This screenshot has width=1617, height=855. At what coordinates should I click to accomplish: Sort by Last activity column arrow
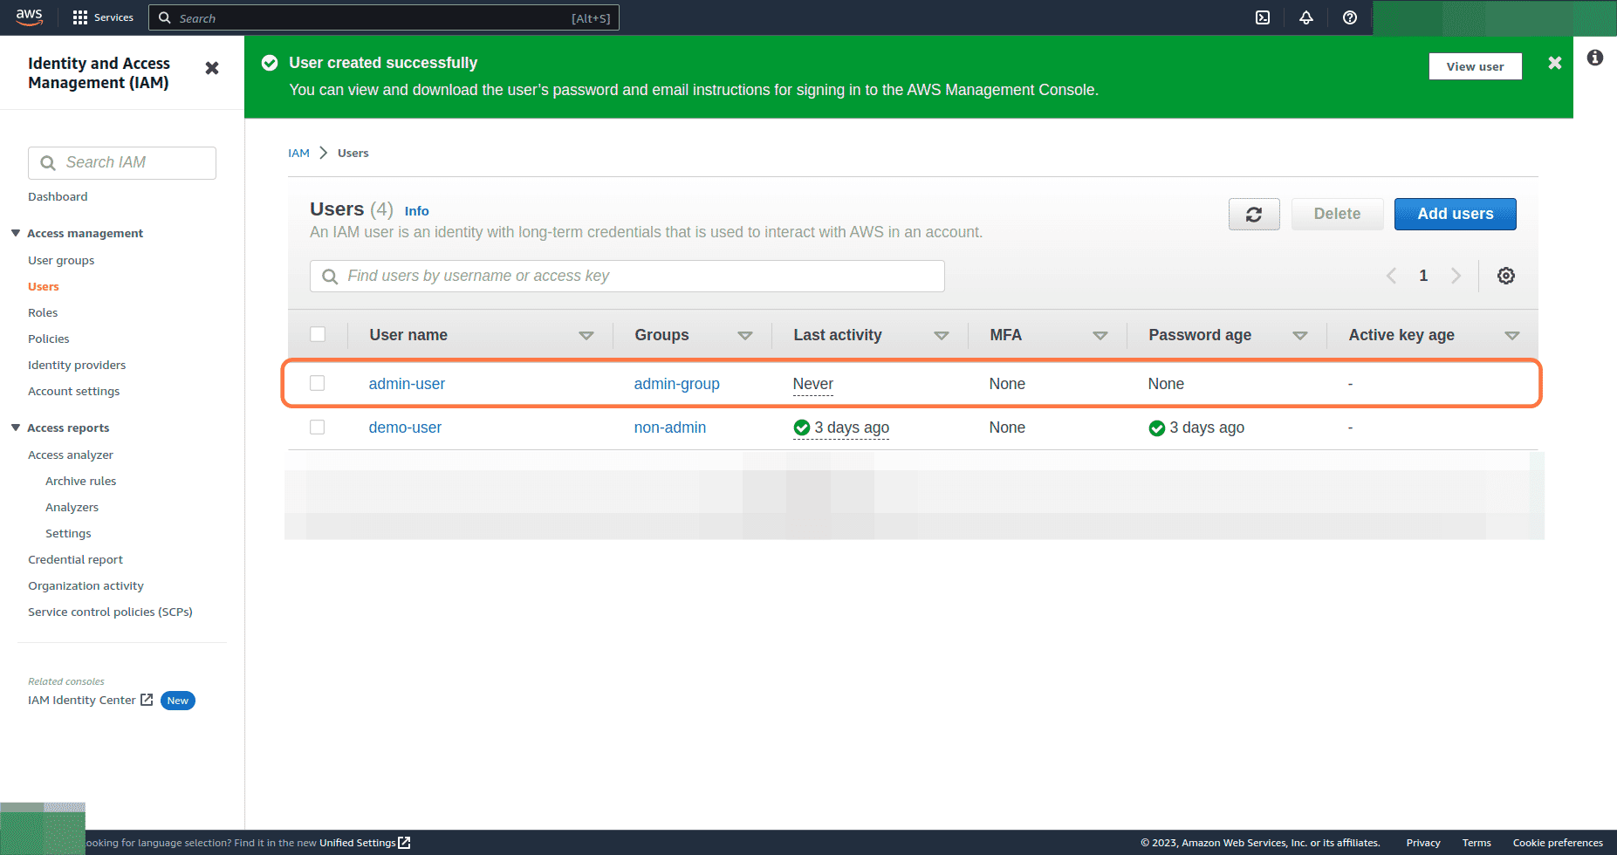pyautogui.click(x=942, y=336)
